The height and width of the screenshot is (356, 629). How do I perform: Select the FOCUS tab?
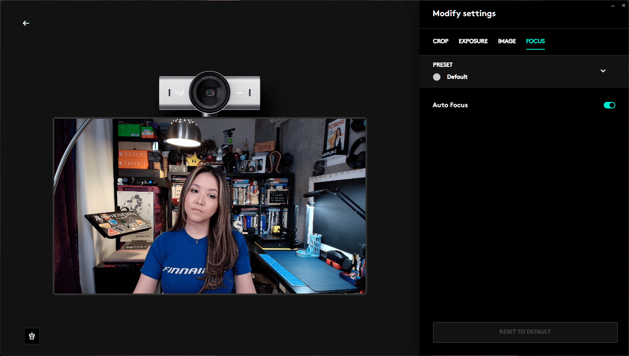tap(535, 41)
